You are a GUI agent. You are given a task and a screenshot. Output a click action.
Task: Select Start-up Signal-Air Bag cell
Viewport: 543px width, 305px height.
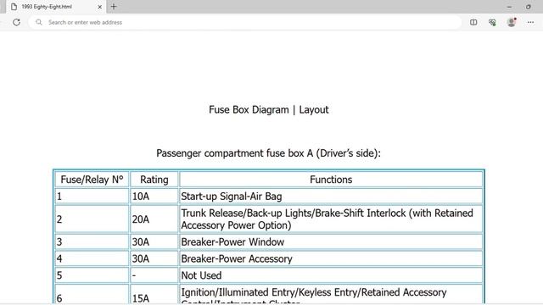[x=331, y=197]
